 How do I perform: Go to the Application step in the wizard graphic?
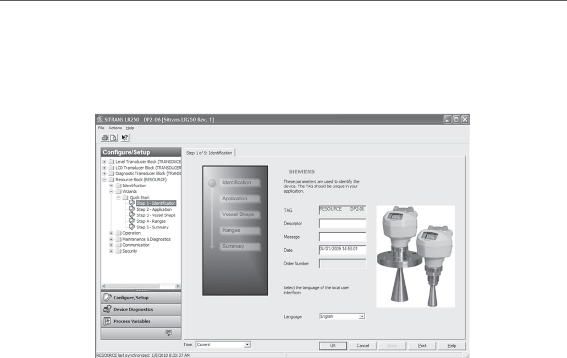(239, 198)
